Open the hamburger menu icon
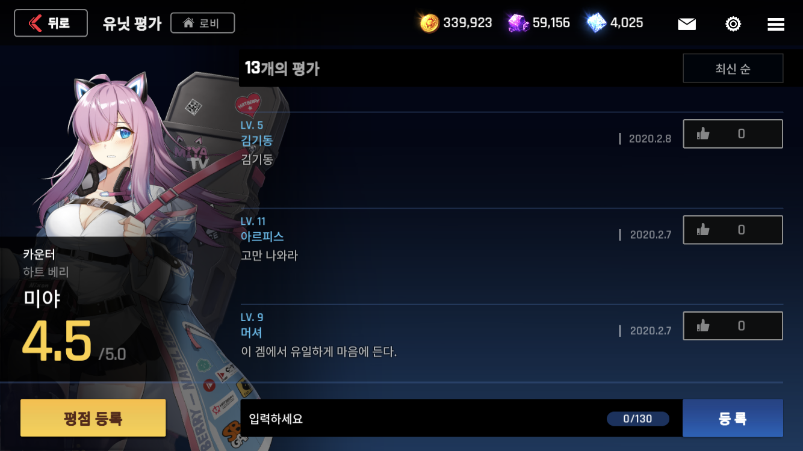 776,24
